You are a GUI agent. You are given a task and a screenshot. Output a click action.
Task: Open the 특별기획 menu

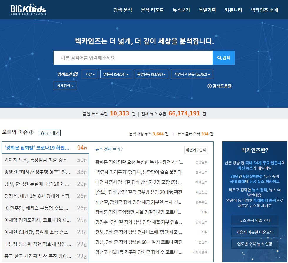pyautogui.click(x=207, y=10)
